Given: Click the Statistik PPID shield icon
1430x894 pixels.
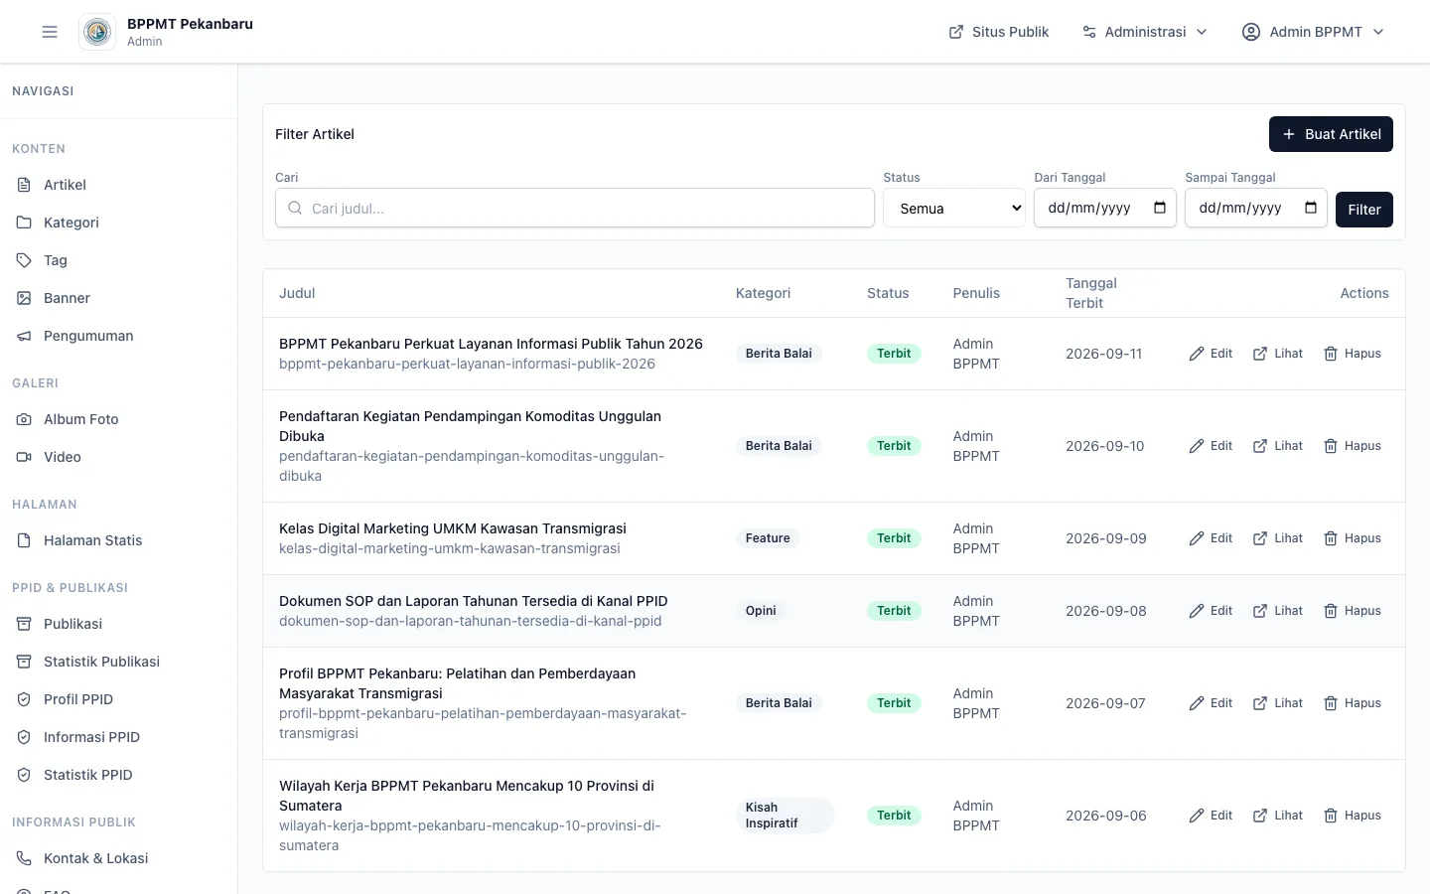Looking at the screenshot, I should pos(24,775).
